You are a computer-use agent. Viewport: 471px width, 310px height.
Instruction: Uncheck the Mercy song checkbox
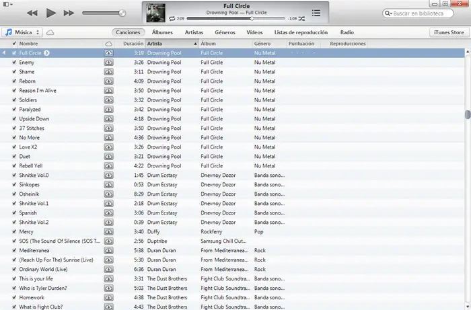point(14,232)
